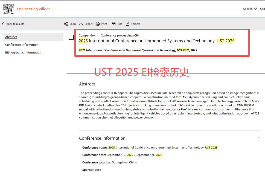This screenshot has width=265, height=176.
Task: Open the Cite tool
Action: [x=119, y=24]
